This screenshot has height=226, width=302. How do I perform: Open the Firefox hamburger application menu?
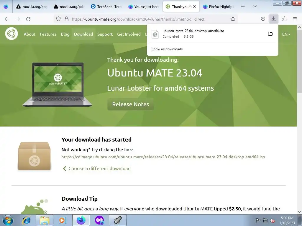[295, 19]
